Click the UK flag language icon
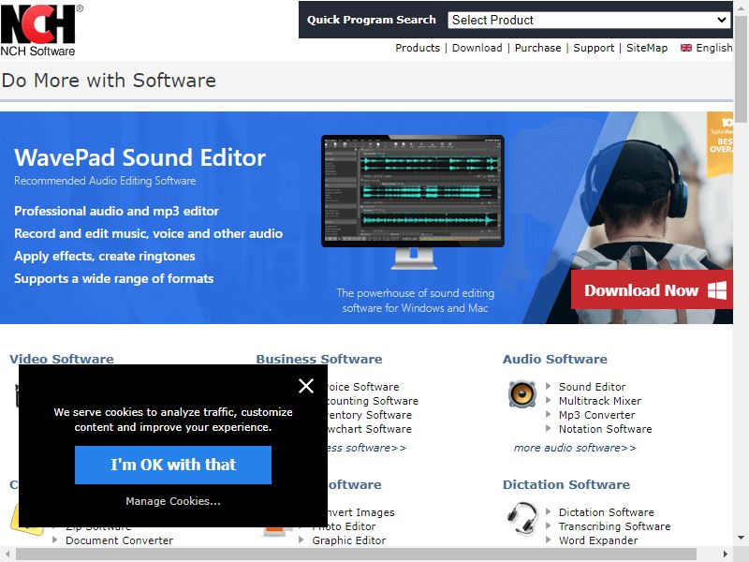 [x=686, y=48]
